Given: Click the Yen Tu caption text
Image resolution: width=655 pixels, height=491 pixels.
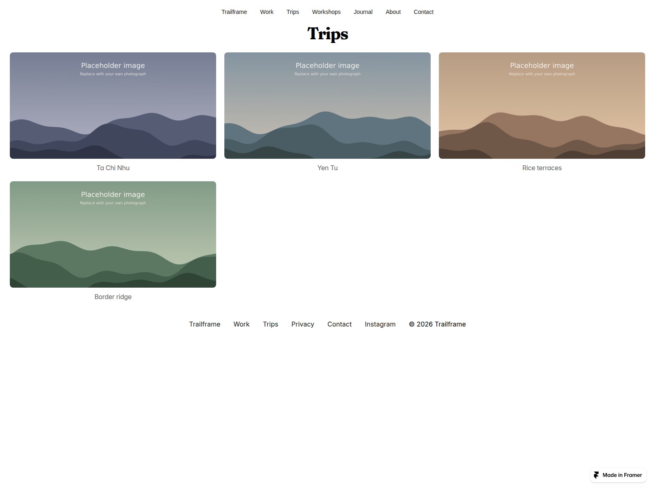Looking at the screenshot, I should (x=327, y=168).
